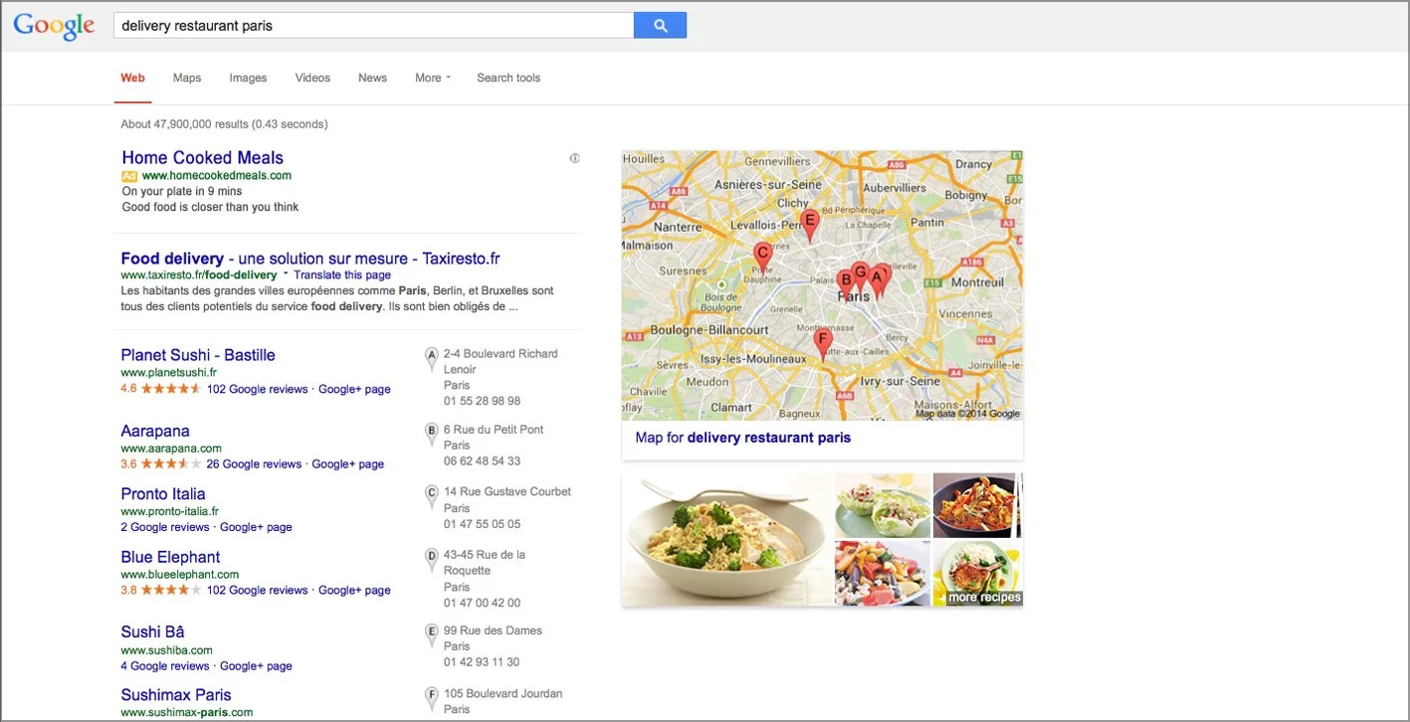Click the Google logo

tap(54, 26)
